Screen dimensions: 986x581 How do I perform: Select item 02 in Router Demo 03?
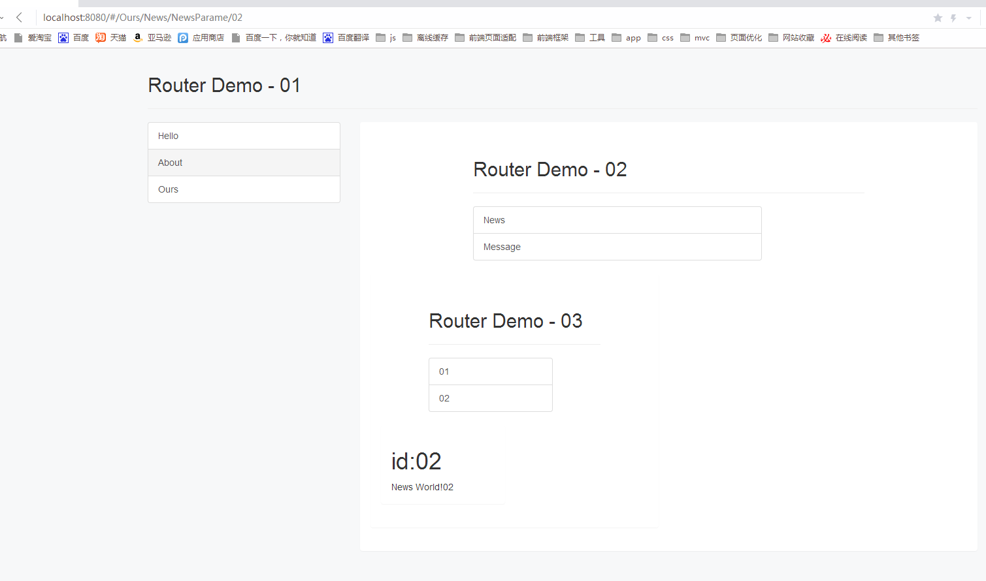tap(491, 398)
